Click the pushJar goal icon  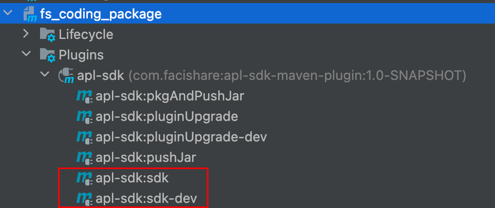point(84,157)
